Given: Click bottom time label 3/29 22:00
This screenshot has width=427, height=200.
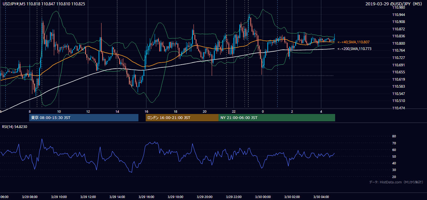Looking at the screenshot, I should (x=234, y=197).
